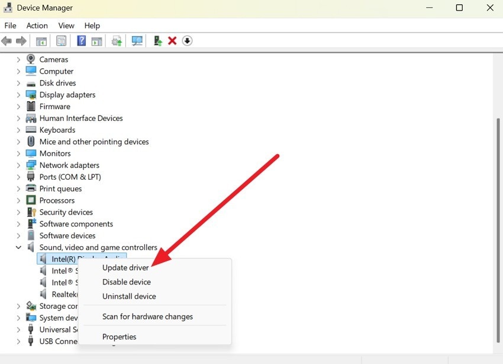503x364 pixels.
Task: Collapse the Sound, video and game controllers category
Action: coord(18,247)
